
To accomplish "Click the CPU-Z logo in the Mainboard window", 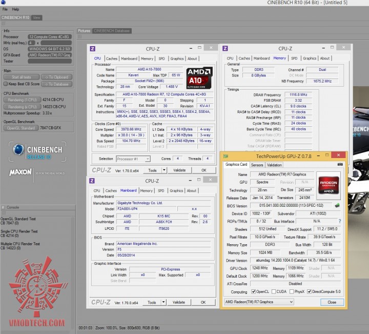I will [x=92, y=181].
